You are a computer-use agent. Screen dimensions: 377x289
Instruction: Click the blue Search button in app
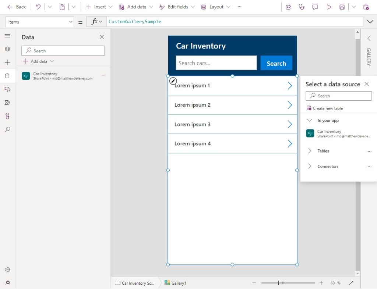tap(276, 63)
